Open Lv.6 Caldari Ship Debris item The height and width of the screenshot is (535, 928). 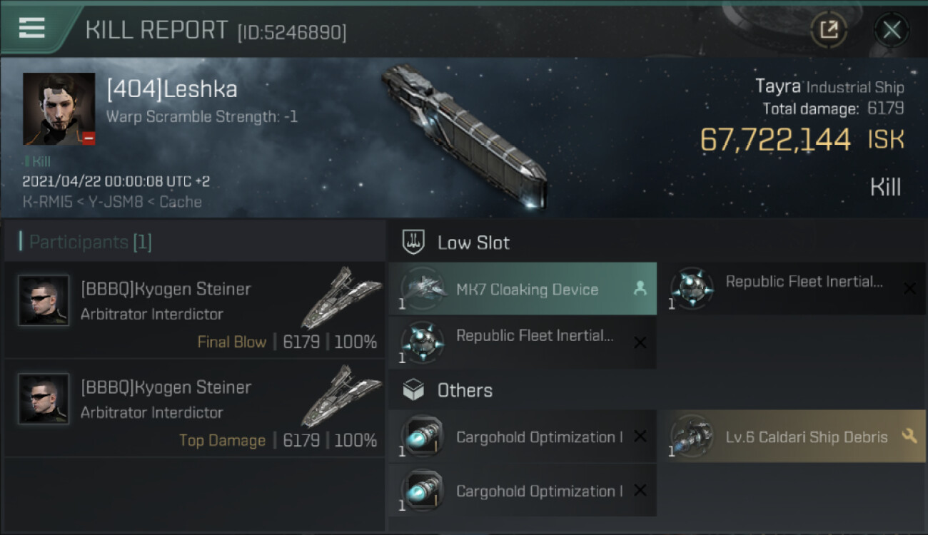(x=806, y=437)
